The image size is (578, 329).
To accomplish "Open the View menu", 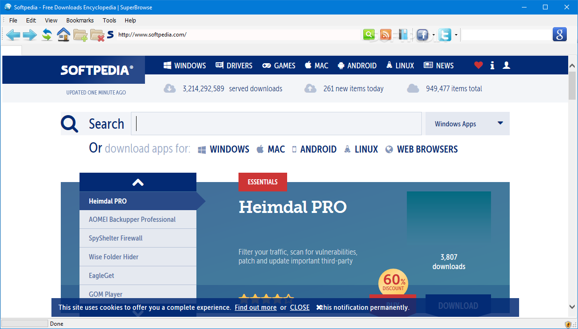I will click(51, 20).
